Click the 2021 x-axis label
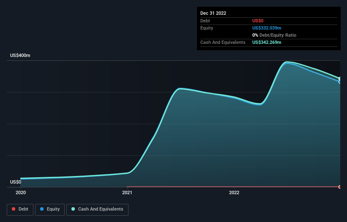The width and height of the screenshot is (347, 222). click(127, 192)
